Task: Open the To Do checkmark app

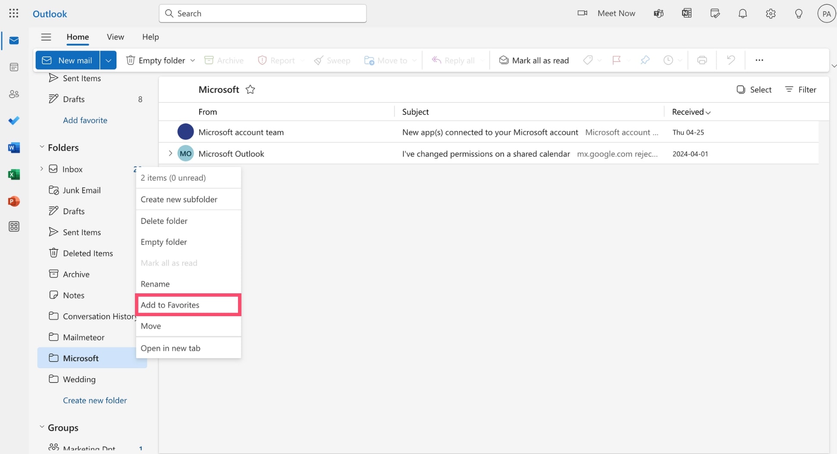Action: pyautogui.click(x=14, y=121)
